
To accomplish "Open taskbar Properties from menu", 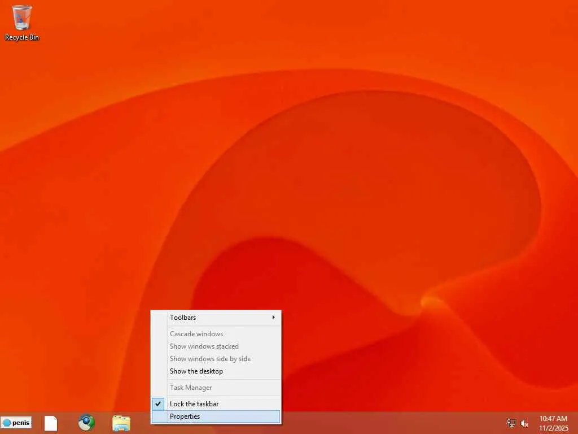I will click(216, 416).
